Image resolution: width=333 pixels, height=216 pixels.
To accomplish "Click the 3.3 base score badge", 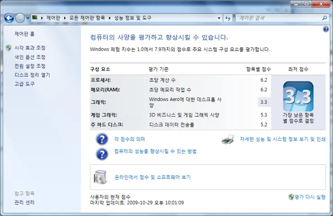I will (298, 97).
